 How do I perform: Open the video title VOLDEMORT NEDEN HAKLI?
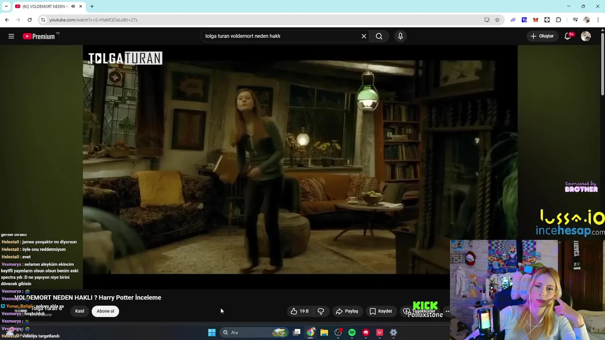tap(88, 297)
